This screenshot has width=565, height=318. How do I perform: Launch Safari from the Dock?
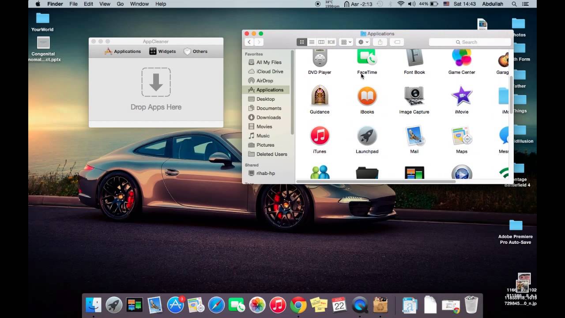[216, 305]
